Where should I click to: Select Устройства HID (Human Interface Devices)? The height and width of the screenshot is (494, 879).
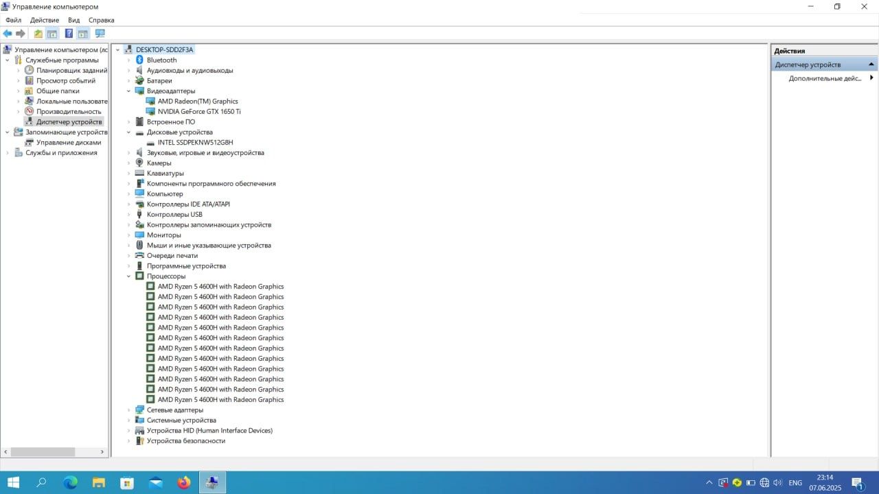(209, 430)
